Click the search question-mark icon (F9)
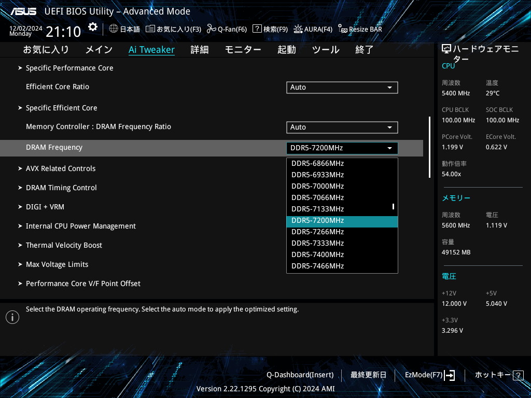 point(257,29)
